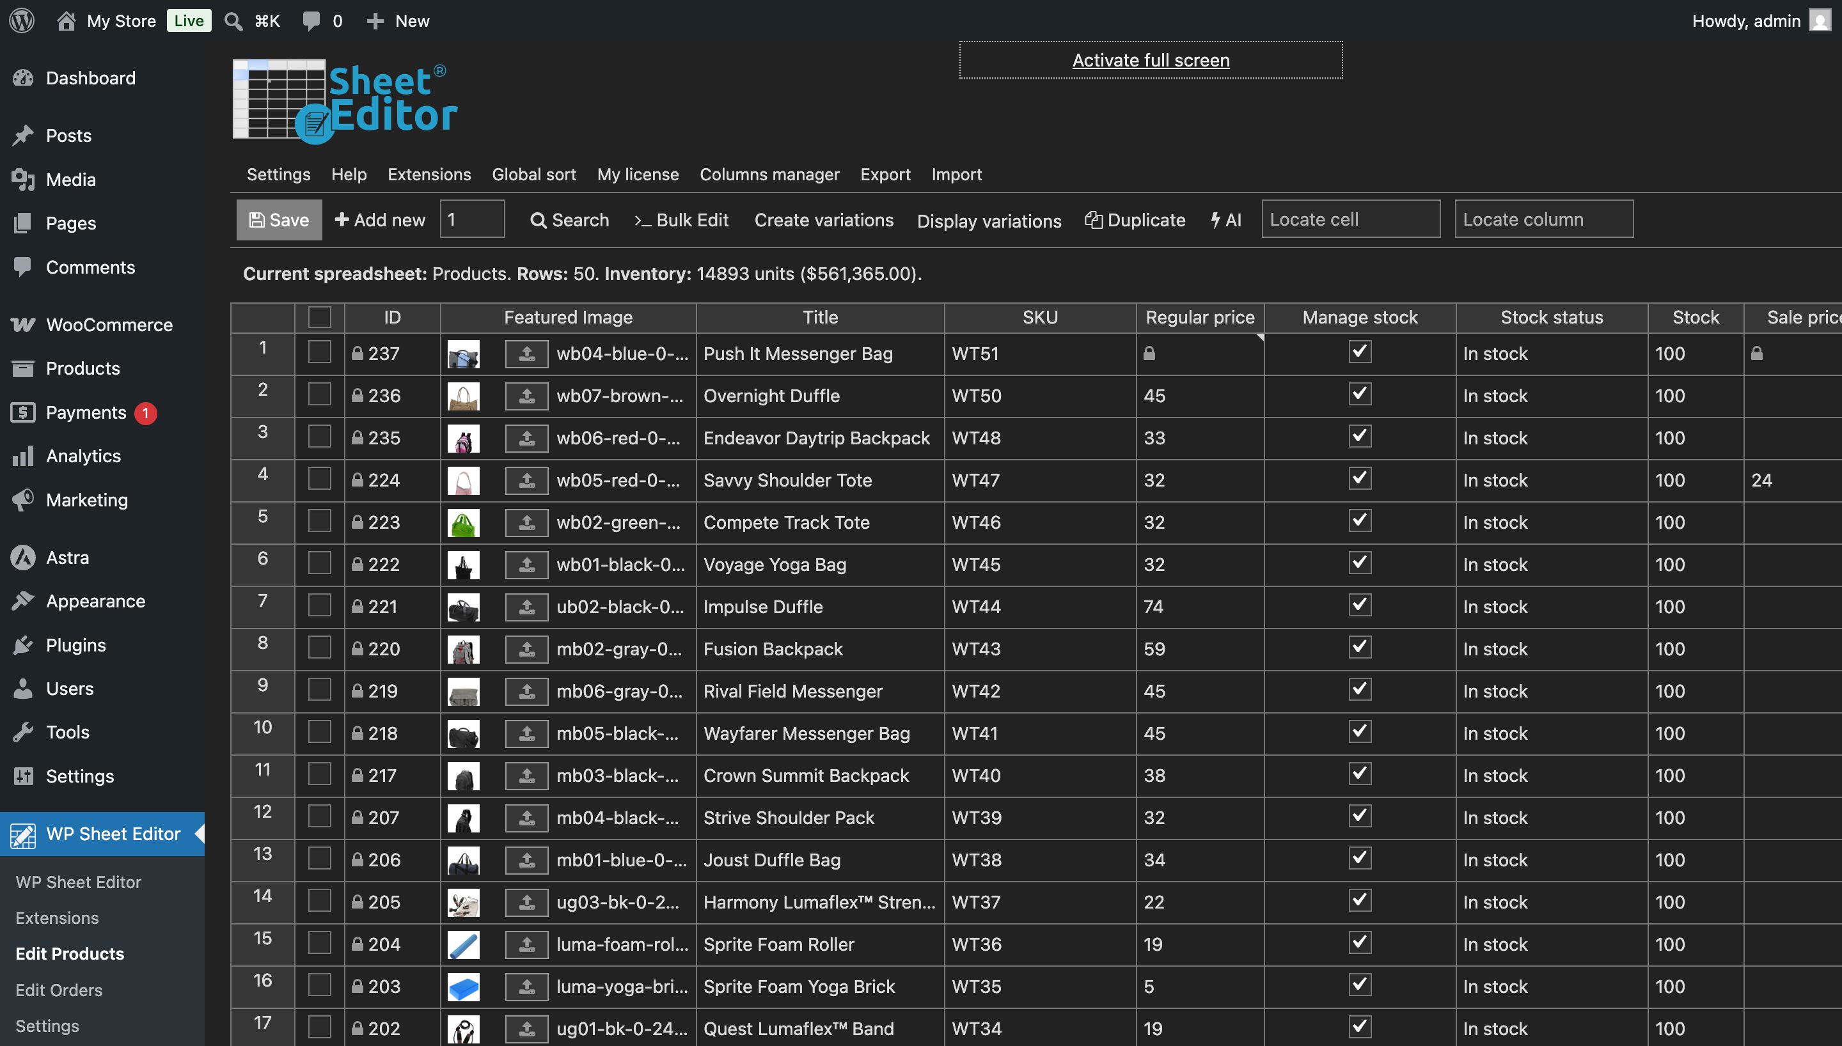The height and width of the screenshot is (1046, 1842).
Task: Open Edit Orders in the sidebar submenu
Action: (x=59, y=990)
